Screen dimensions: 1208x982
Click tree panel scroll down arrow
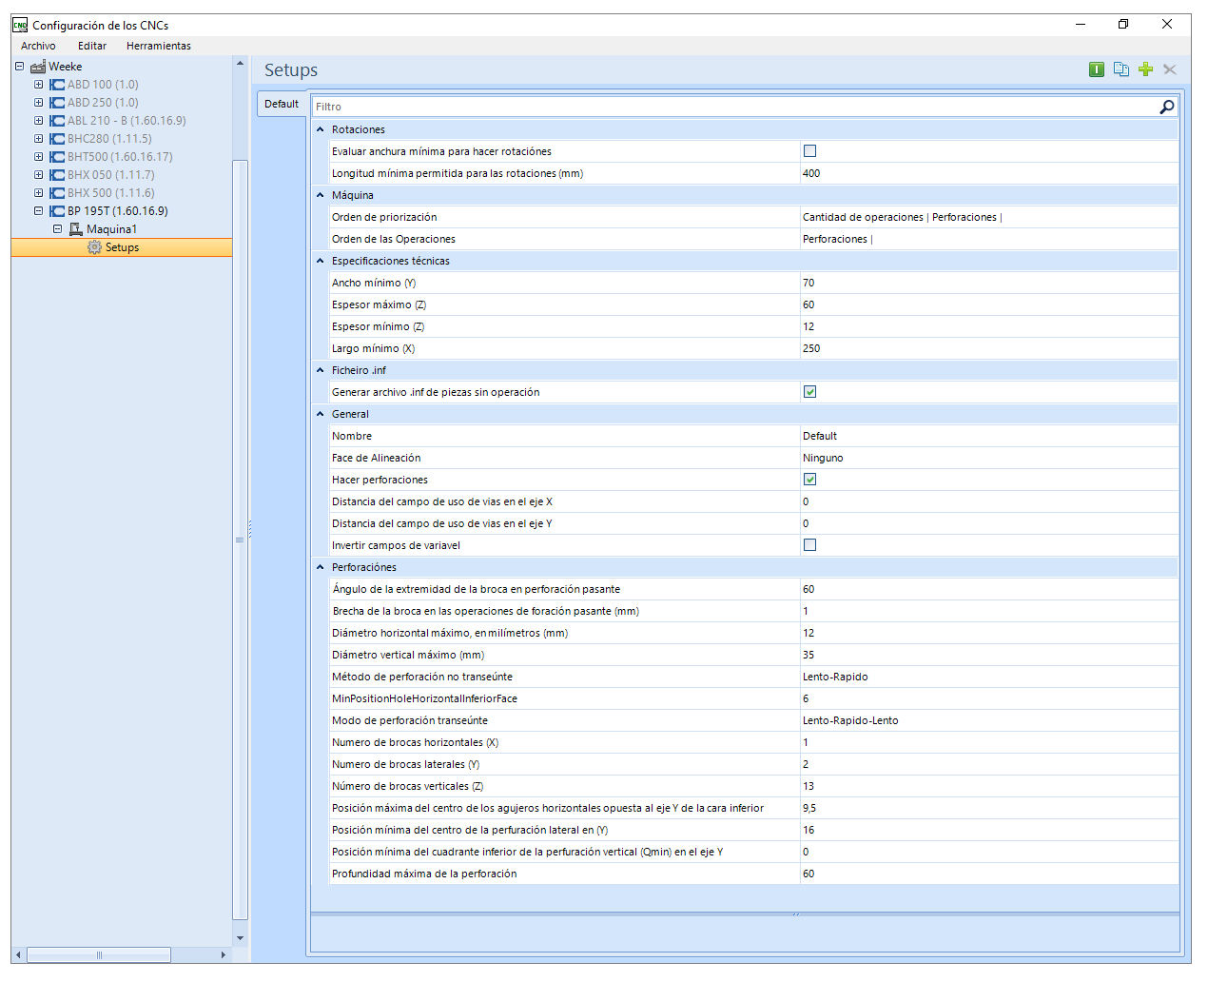tap(240, 938)
